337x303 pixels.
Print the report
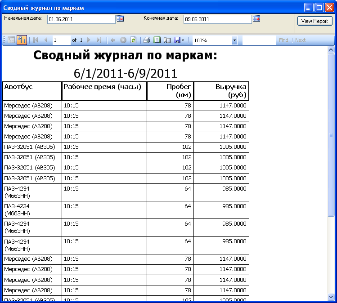(147, 40)
